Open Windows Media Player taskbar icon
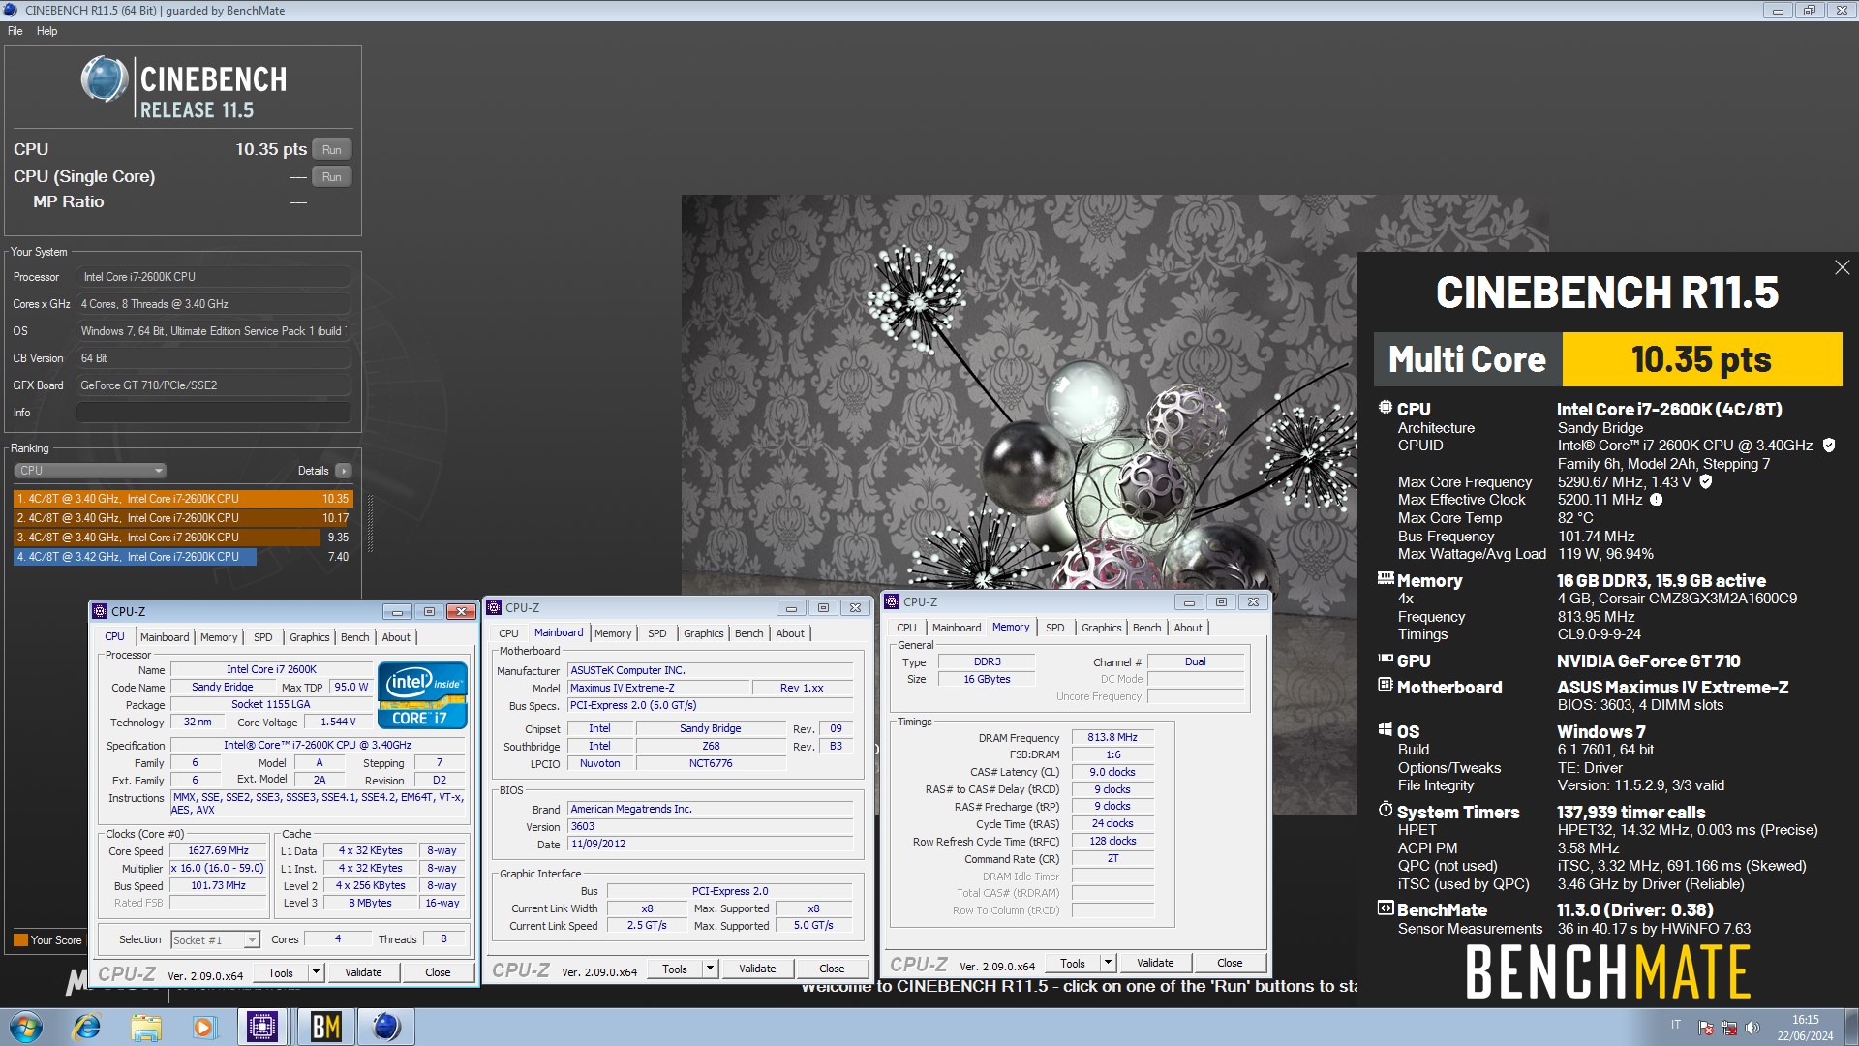This screenshot has height=1046, width=1859. coord(203,1027)
